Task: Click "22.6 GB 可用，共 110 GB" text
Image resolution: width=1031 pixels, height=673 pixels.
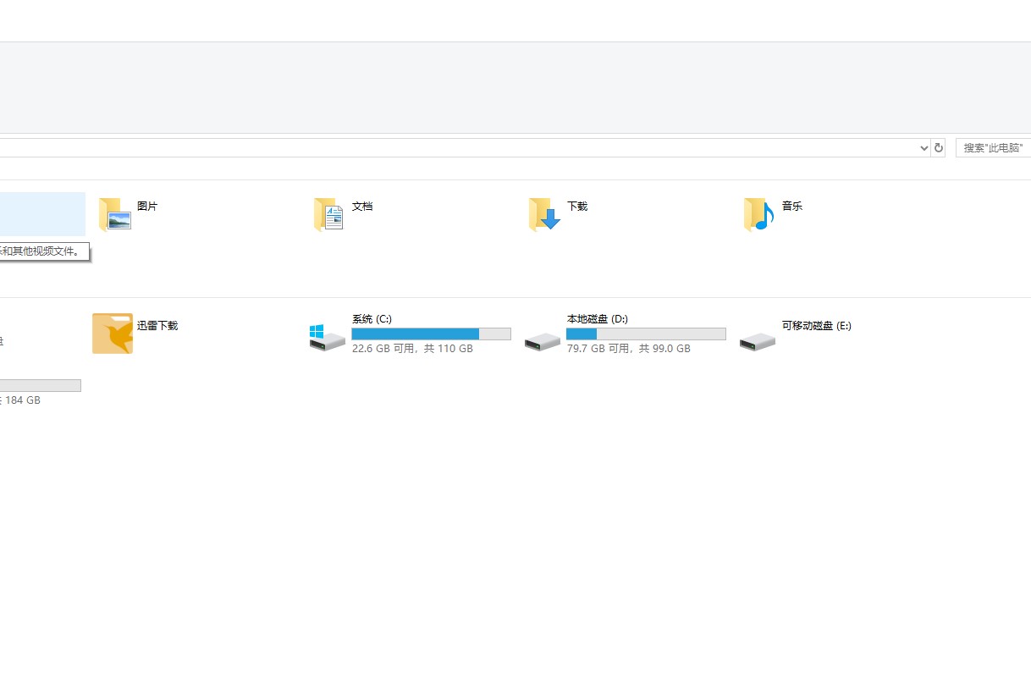Action: [x=412, y=348]
